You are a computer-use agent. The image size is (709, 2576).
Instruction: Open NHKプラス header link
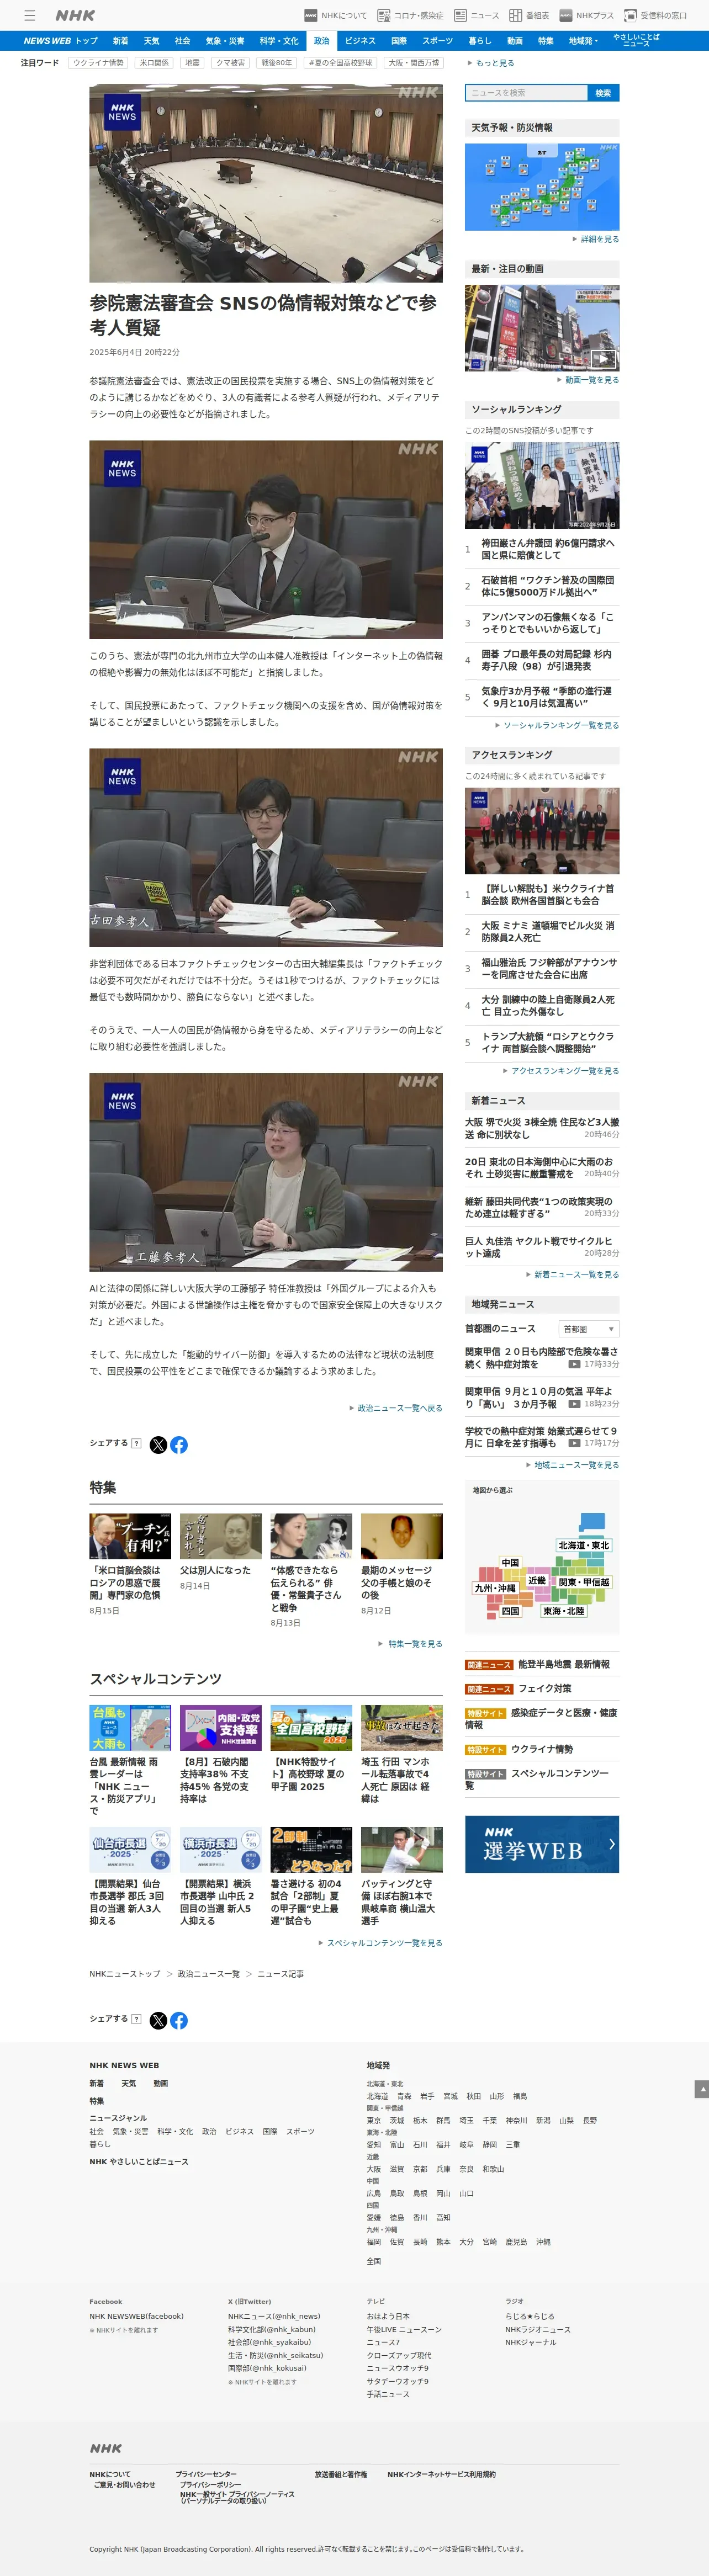pyautogui.click(x=586, y=15)
